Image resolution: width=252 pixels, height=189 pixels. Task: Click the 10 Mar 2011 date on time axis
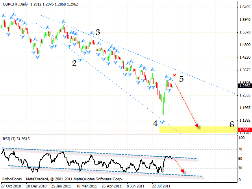point(86,185)
